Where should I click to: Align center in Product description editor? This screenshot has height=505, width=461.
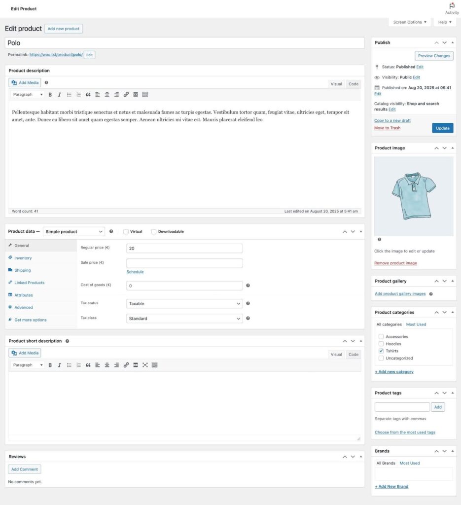[x=107, y=94]
